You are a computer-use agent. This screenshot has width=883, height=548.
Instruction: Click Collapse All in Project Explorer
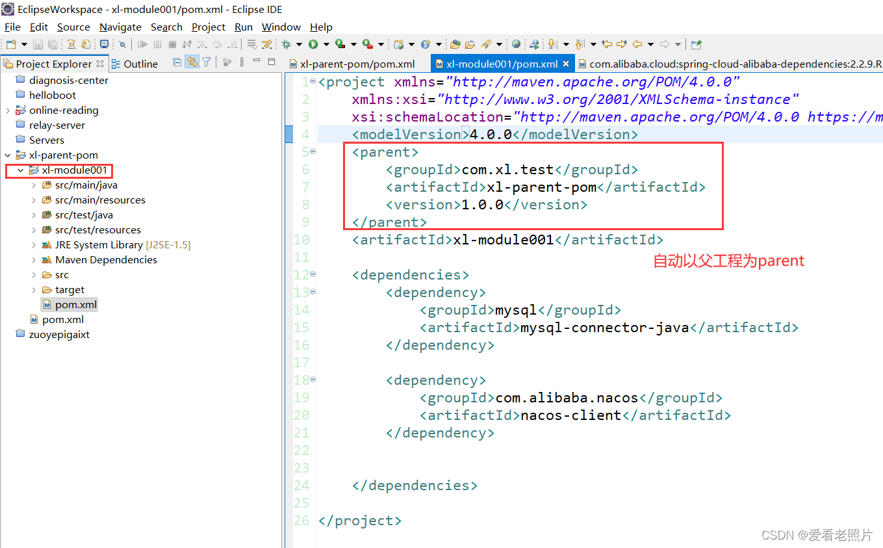177,62
